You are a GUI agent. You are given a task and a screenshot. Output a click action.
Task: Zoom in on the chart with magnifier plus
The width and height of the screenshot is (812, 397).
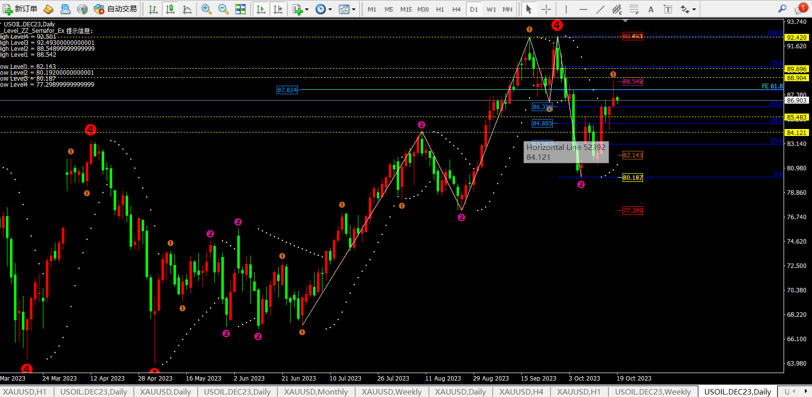pos(206,9)
